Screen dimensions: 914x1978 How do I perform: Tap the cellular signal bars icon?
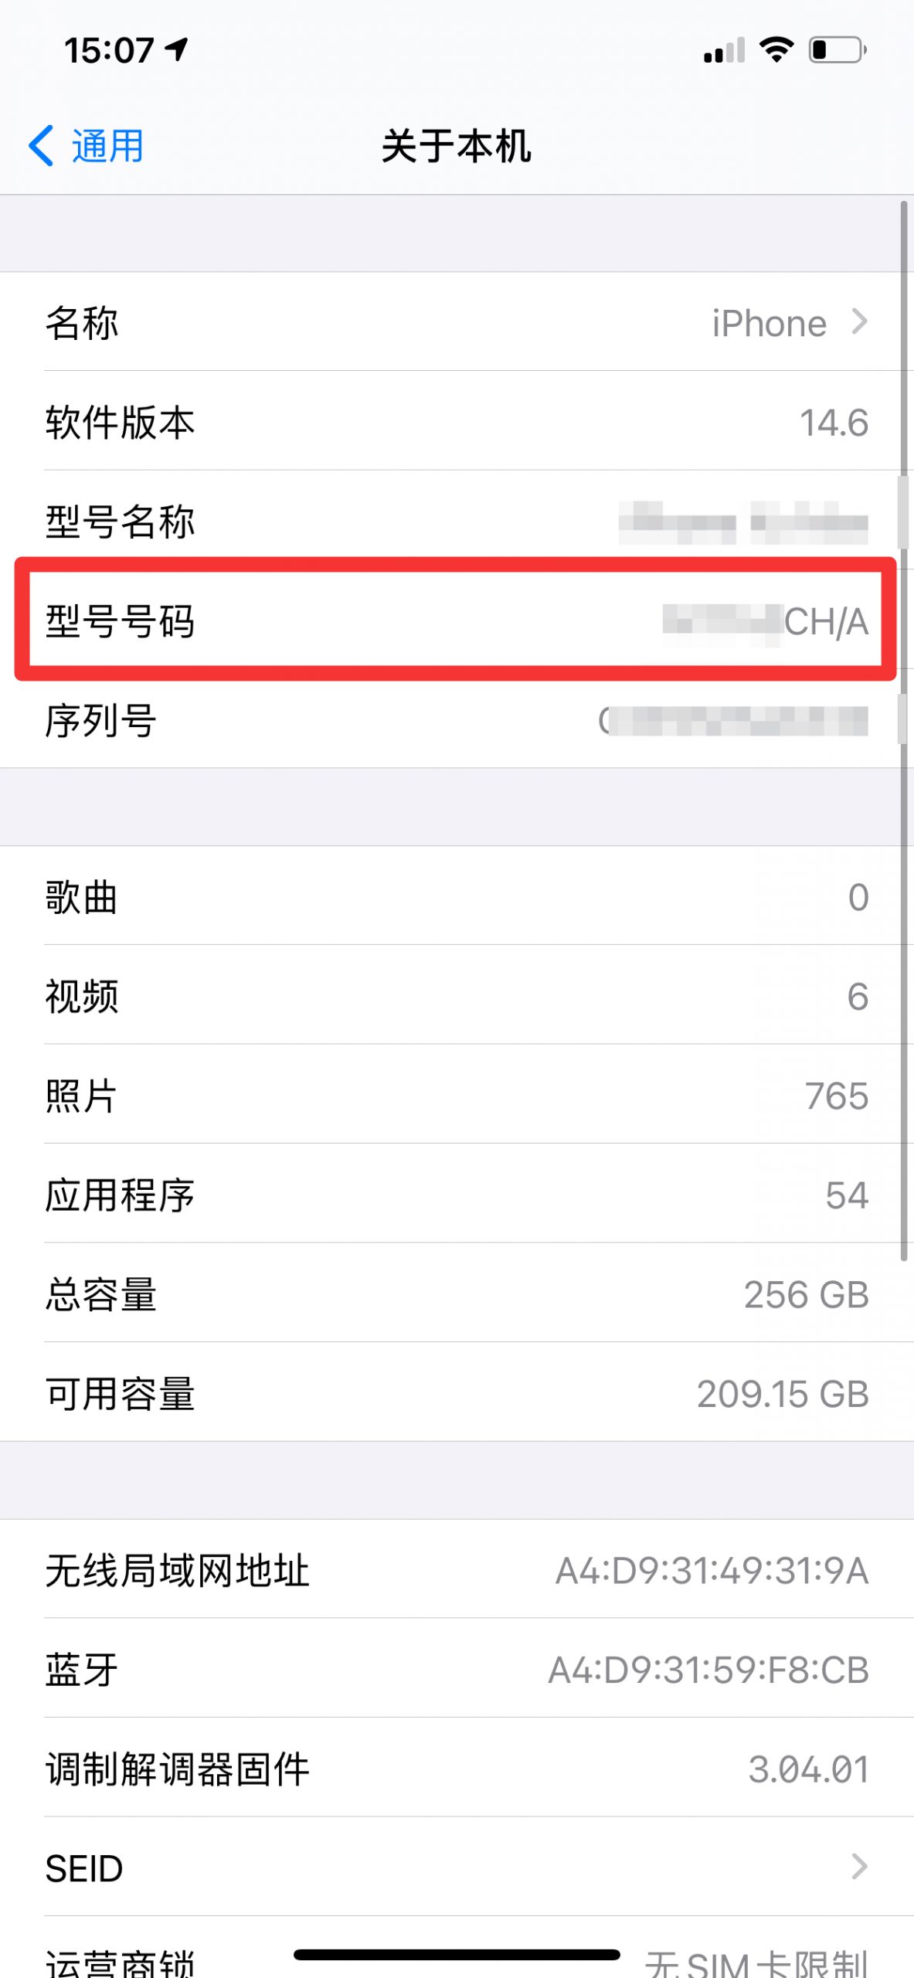(724, 49)
